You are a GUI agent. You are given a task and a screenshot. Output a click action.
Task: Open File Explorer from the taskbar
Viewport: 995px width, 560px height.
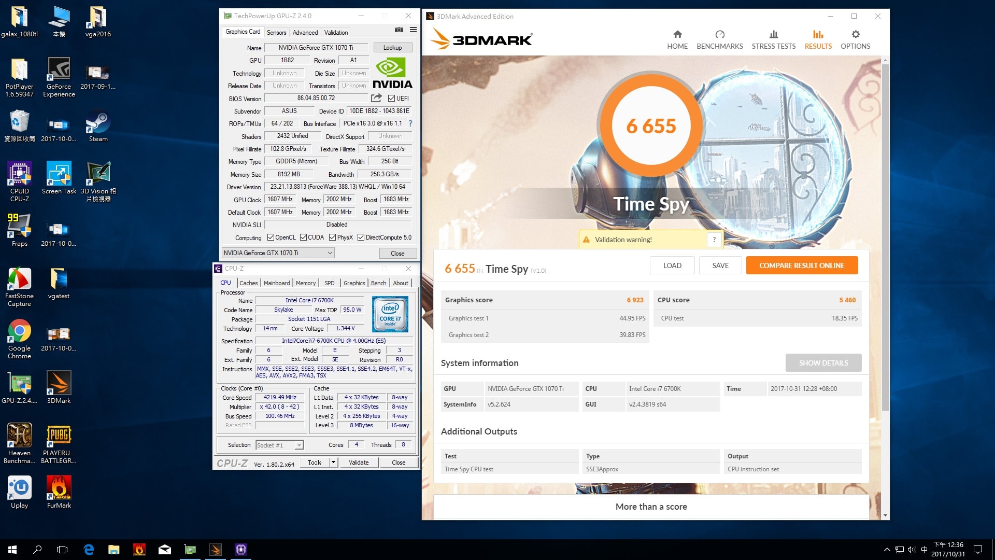113,550
